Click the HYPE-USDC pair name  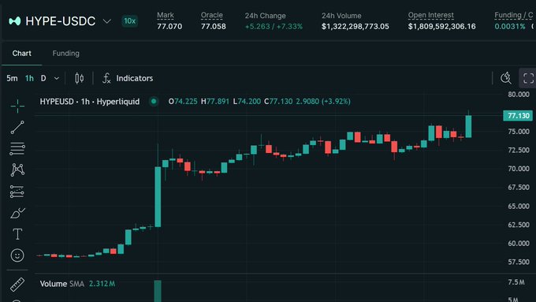[x=61, y=21]
